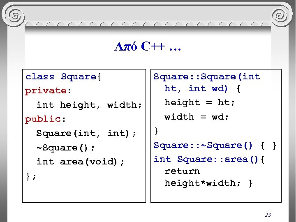Click the "~Square();" destructor declaration
Screen dimensions: 296x222
[72, 148]
